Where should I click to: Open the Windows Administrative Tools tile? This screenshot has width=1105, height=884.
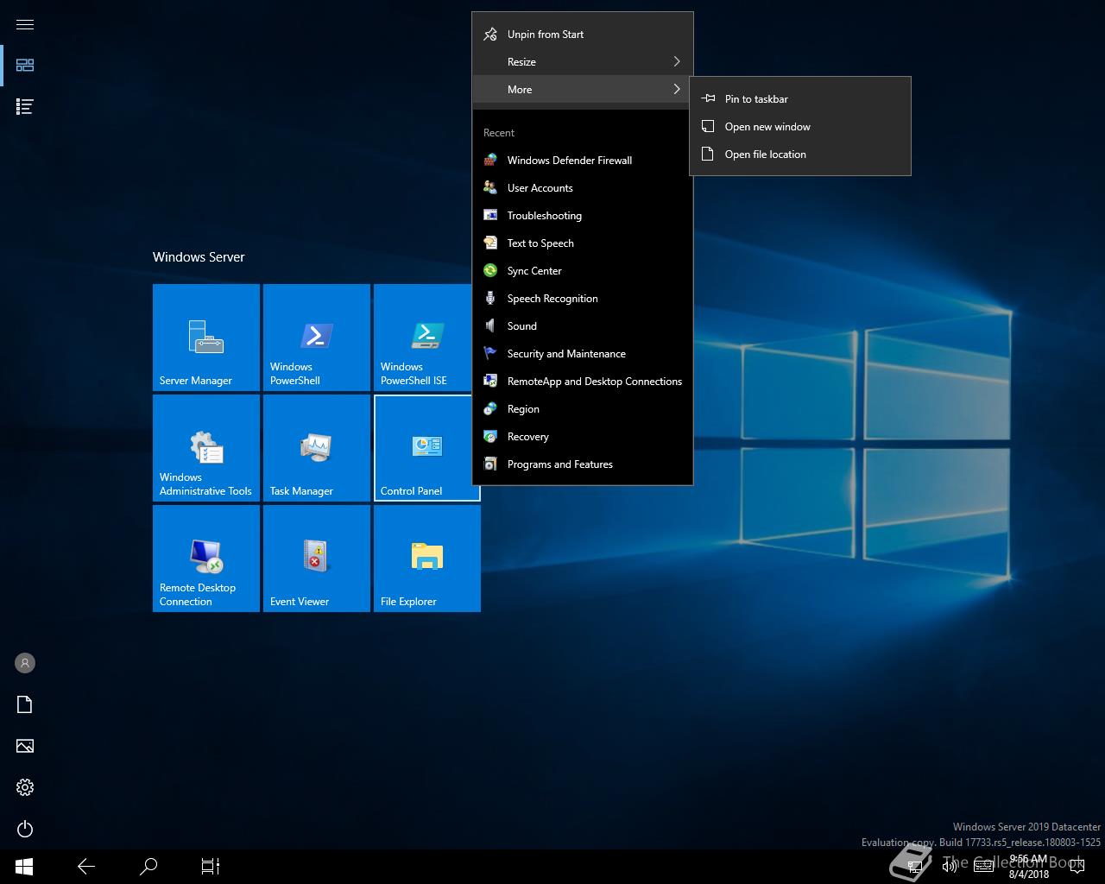click(x=206, y=448)
